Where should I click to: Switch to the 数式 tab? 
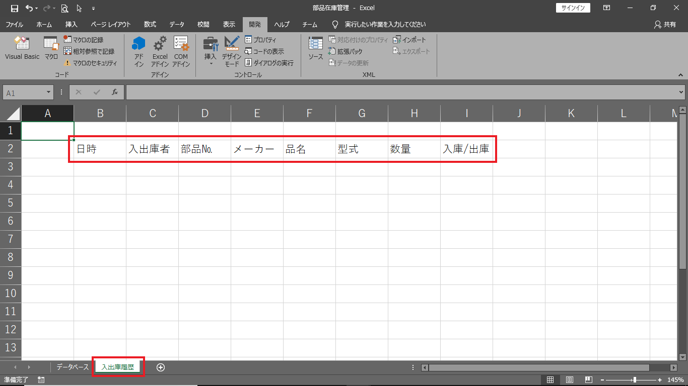pos(150,24)
